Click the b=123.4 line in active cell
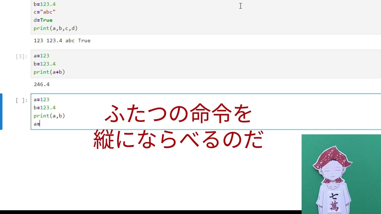381x214 pixels. click(45, 108)
